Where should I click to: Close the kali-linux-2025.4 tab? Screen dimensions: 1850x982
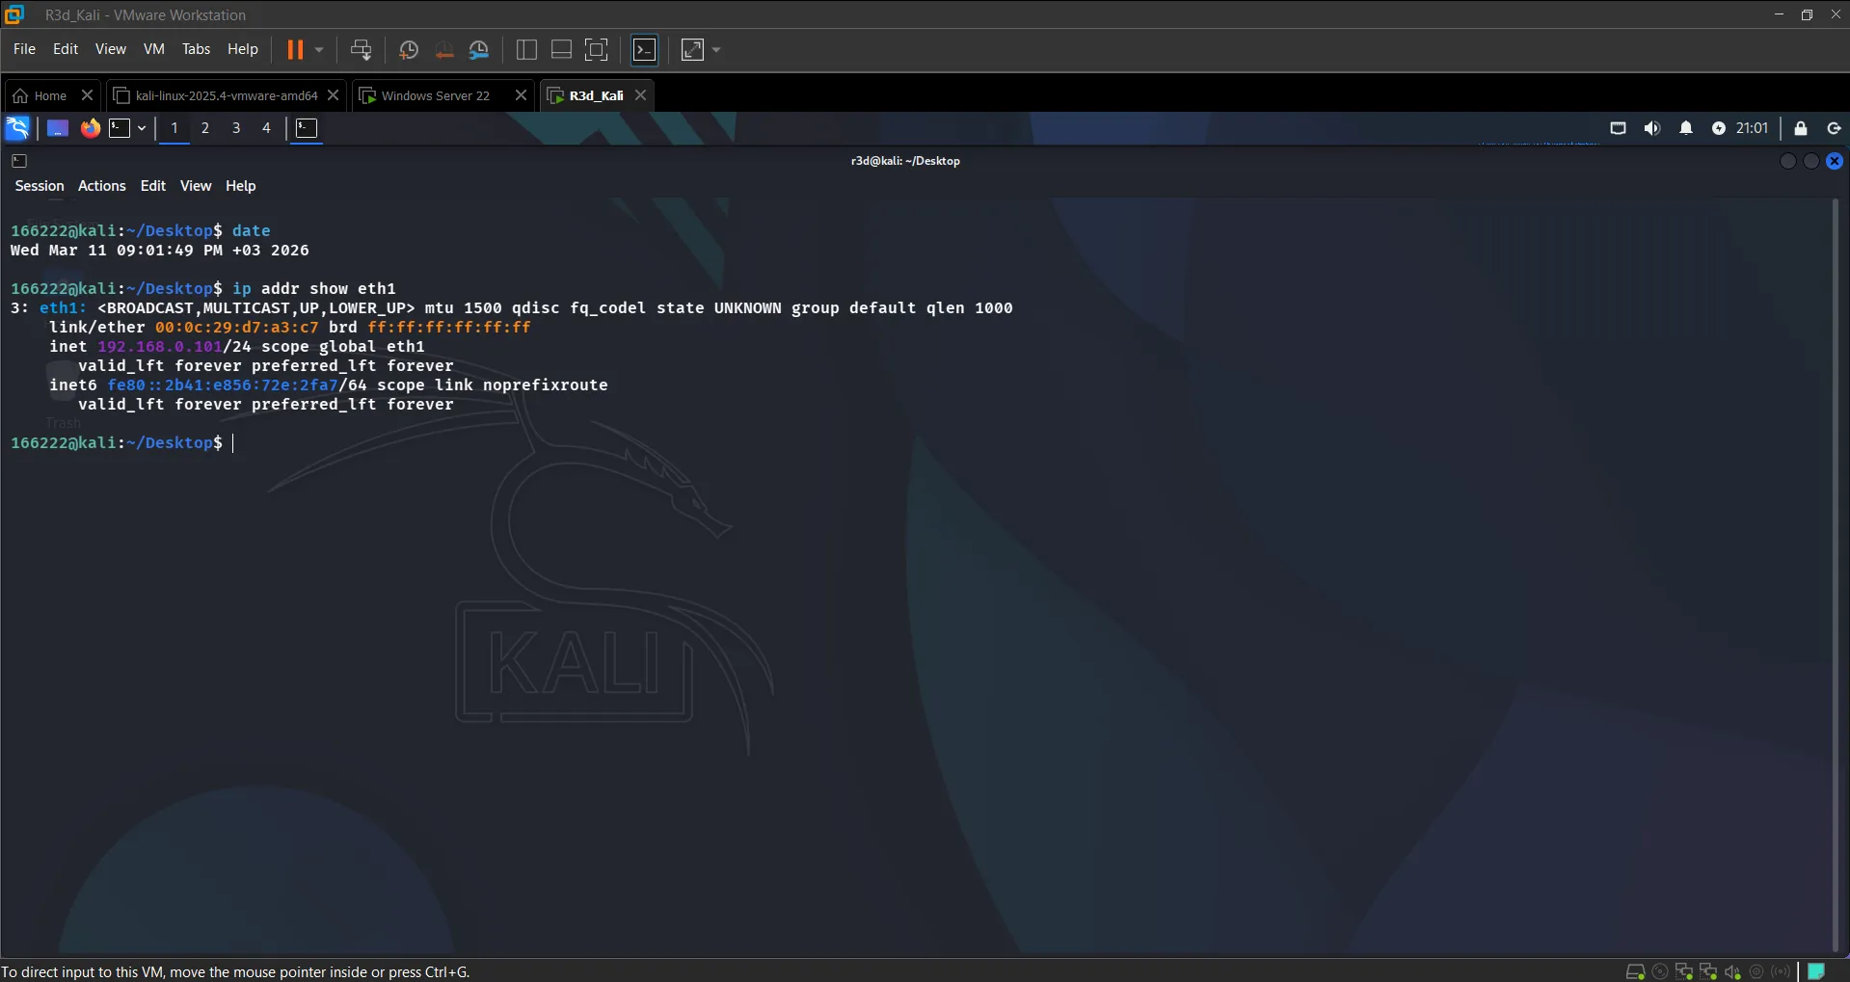[x=333, y=95]
